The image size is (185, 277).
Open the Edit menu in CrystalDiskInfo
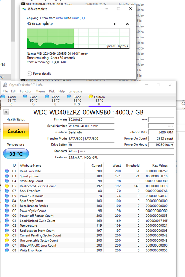(x=14, y=91)
